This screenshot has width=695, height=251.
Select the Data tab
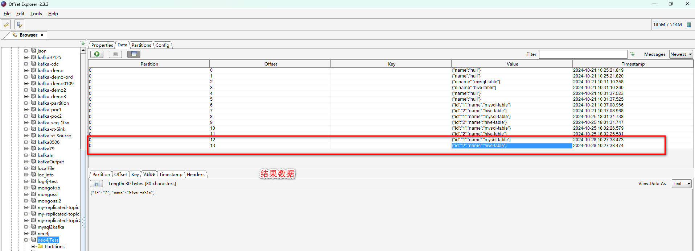122,45
